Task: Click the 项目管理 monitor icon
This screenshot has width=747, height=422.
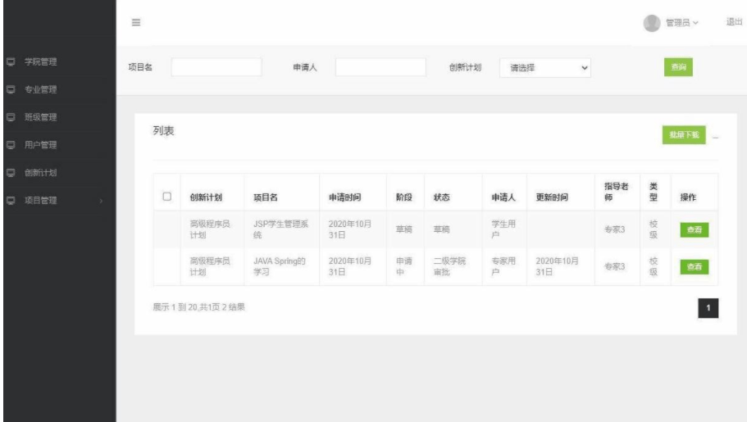Action: click(x=11, y=201)
